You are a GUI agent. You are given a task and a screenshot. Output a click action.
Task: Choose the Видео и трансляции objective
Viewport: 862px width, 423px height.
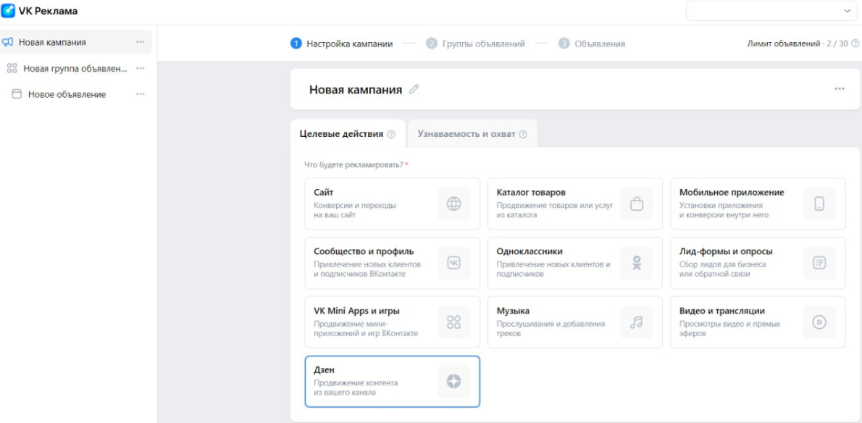click(758, 322)
